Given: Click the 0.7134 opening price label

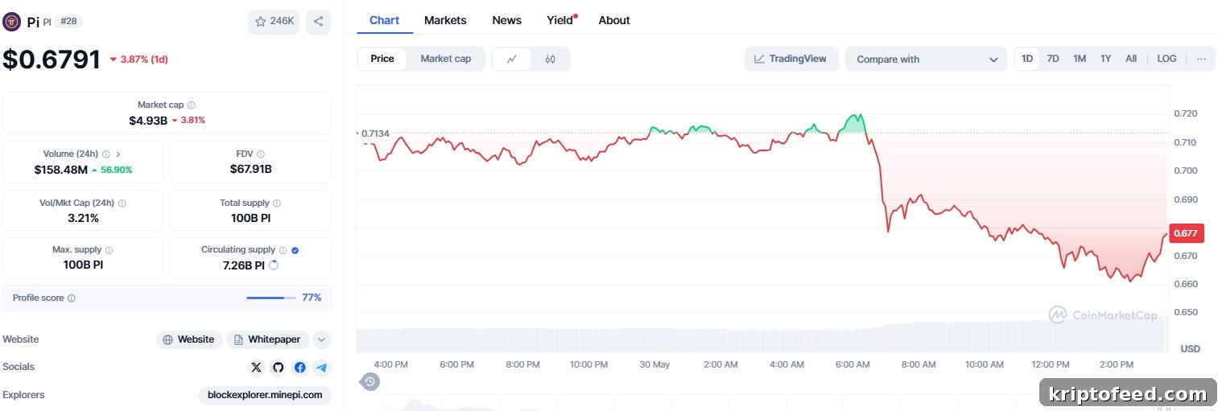Looking at the screenshot, I should tap(375, 133).
